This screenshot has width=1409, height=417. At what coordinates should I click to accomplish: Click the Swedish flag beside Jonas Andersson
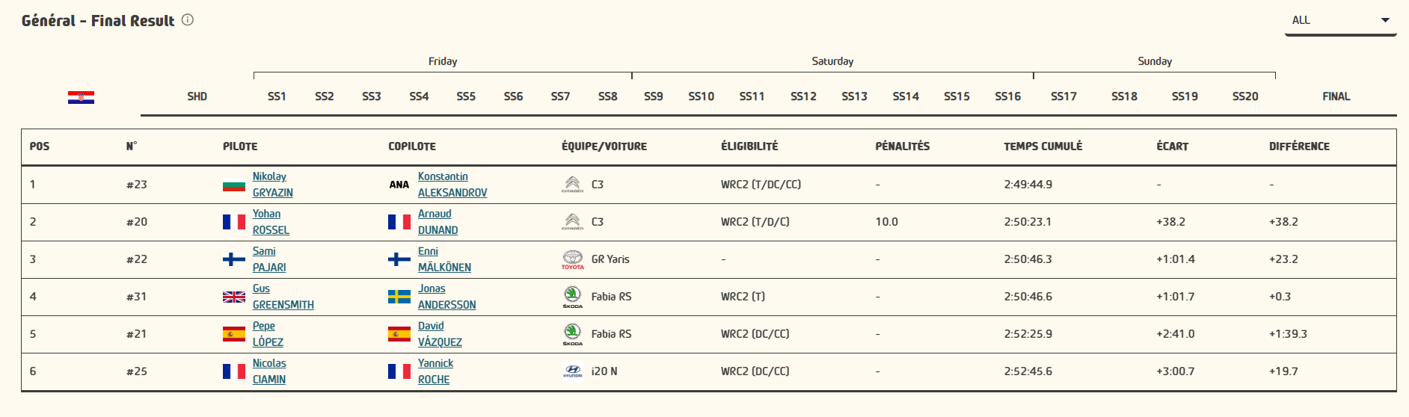pos(399,297)
